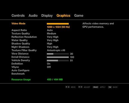
Task: Change the Anisotropic x16 value
Action: pyautogui.click(x=56, y=50)
